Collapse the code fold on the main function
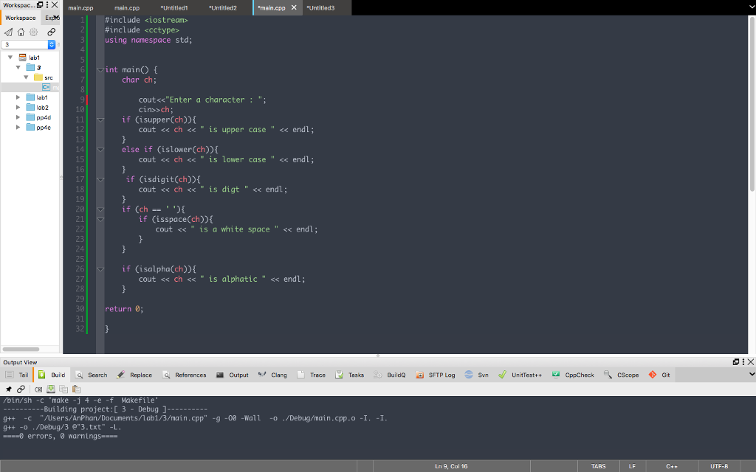Screen dimensions: 756x472 coord(100,69)
